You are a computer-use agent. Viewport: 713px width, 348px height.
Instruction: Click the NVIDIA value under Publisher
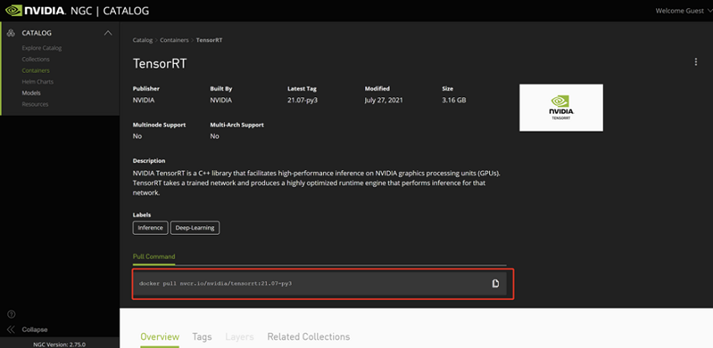(x=143, y=101)
